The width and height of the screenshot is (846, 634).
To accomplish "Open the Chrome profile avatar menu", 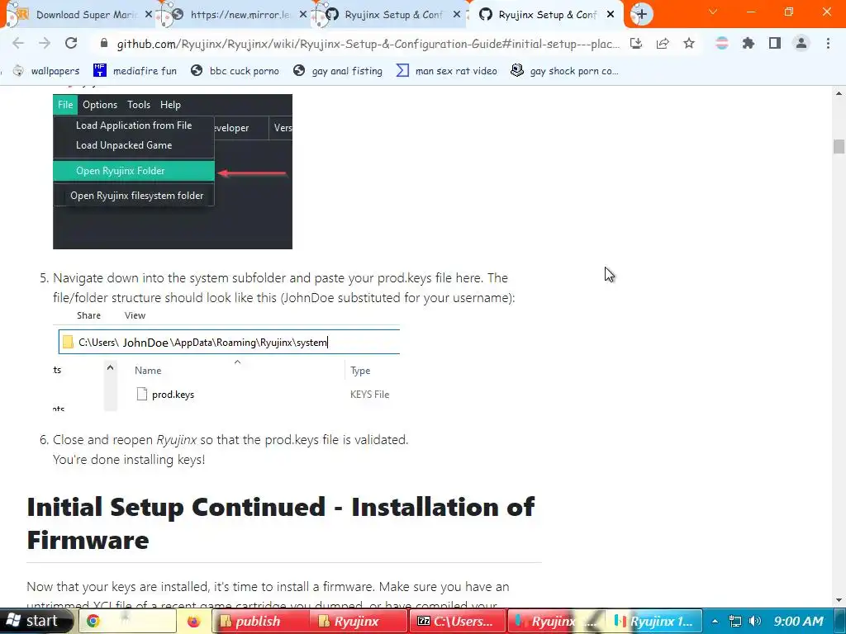I will point(801,43).
